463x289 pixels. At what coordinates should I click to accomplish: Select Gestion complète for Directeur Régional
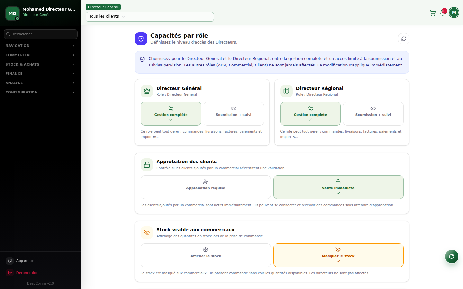[311, 114]
